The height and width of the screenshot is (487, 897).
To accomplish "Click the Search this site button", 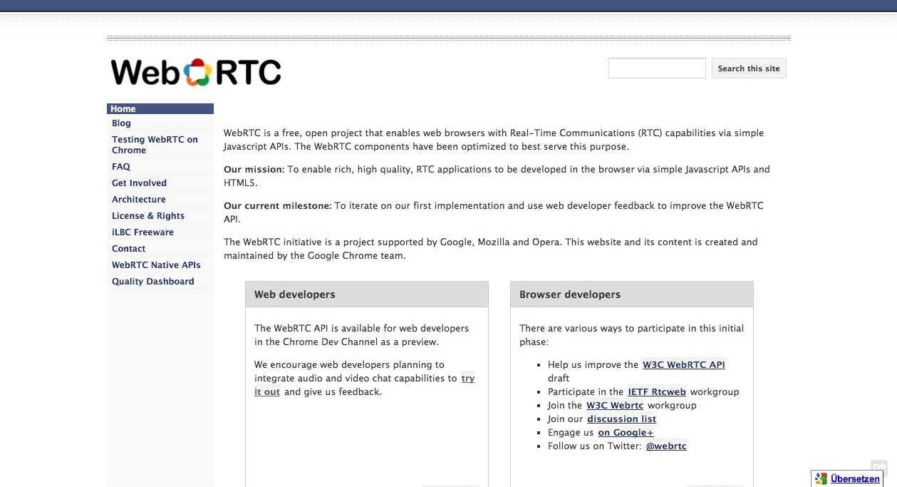I will (x=749, y=68).
